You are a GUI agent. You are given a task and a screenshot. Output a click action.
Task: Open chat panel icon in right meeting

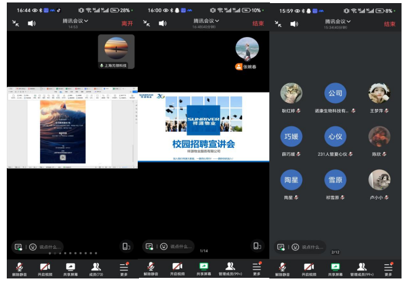281,246
